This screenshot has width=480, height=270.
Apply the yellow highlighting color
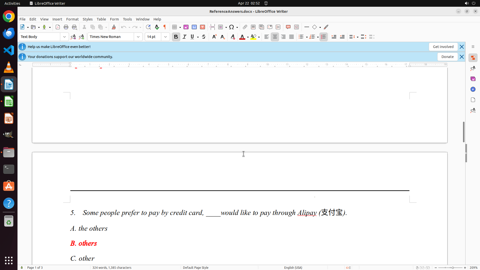(253, 37)
